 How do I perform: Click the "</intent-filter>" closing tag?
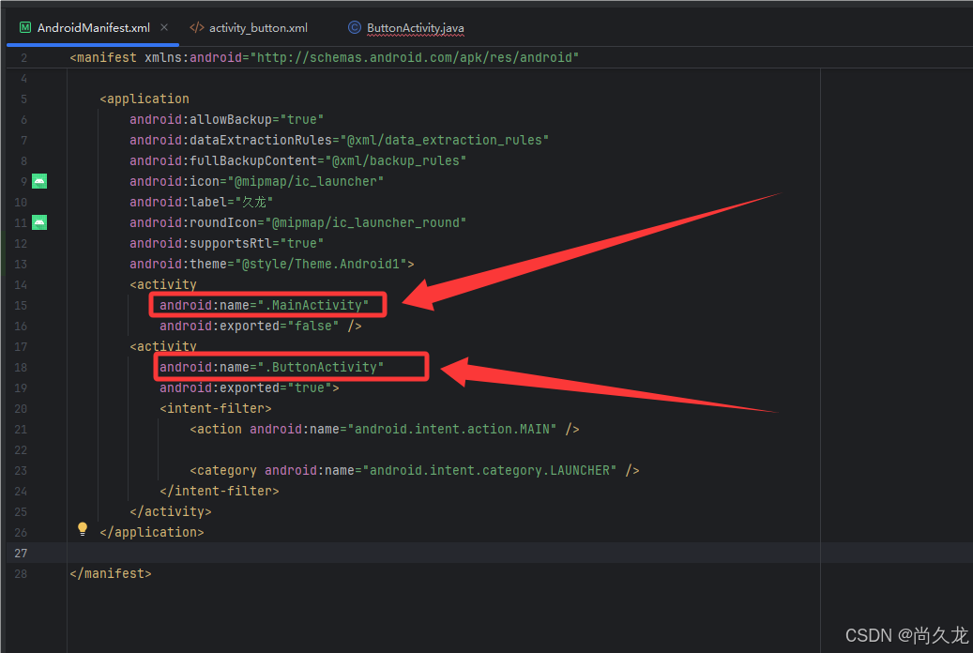click(219, 491)
